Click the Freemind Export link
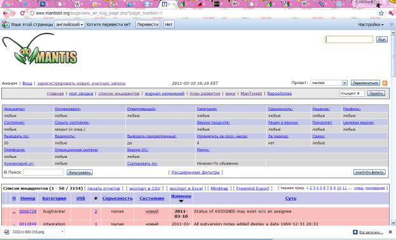This screenshot has height=240, width=396. pos(252,188)
